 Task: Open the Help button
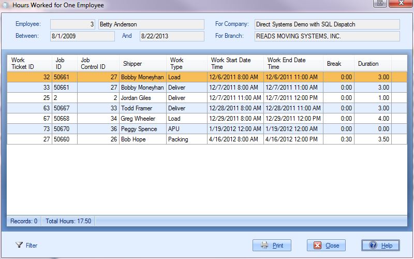(x=380, y=246)
